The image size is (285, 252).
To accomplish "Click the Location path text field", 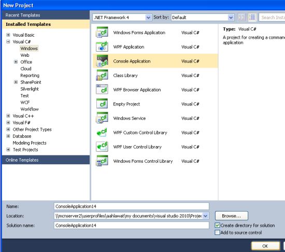I will coord(129,216).
